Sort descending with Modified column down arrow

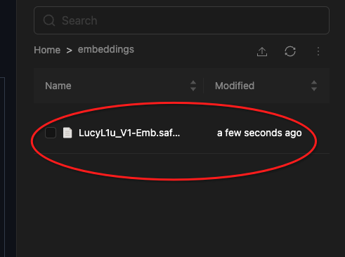click(314, 88)
